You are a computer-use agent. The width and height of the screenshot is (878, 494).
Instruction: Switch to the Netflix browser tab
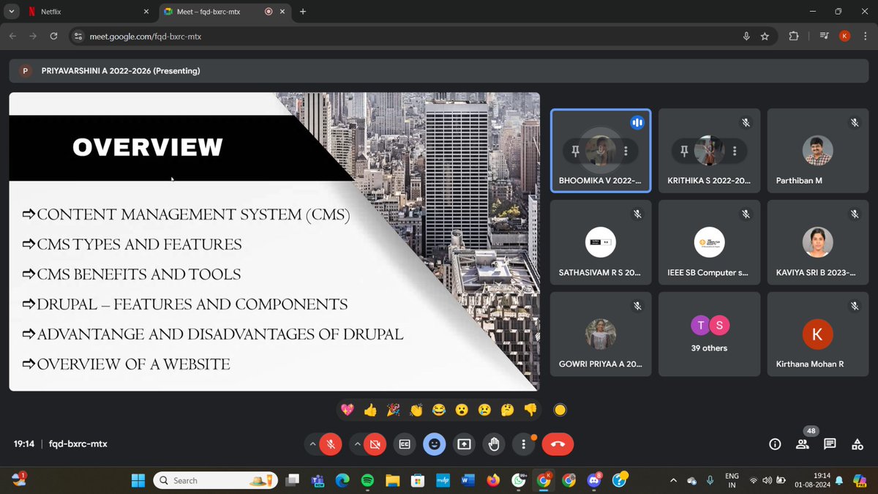click(x=80, y=12)
